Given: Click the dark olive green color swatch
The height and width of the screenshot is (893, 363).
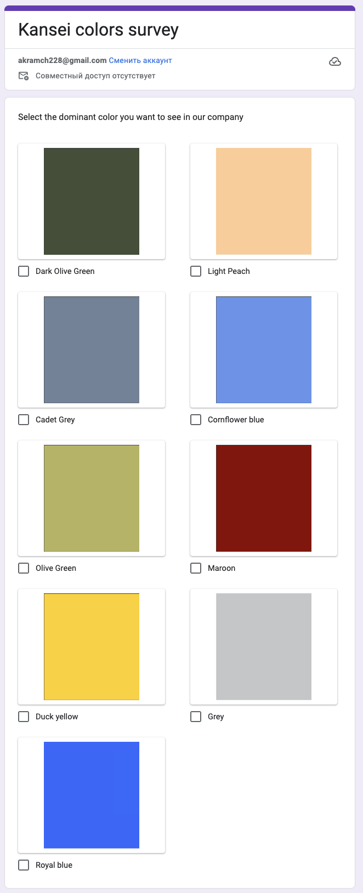Looking at the screenshot, I should click(x=92, y=201).
